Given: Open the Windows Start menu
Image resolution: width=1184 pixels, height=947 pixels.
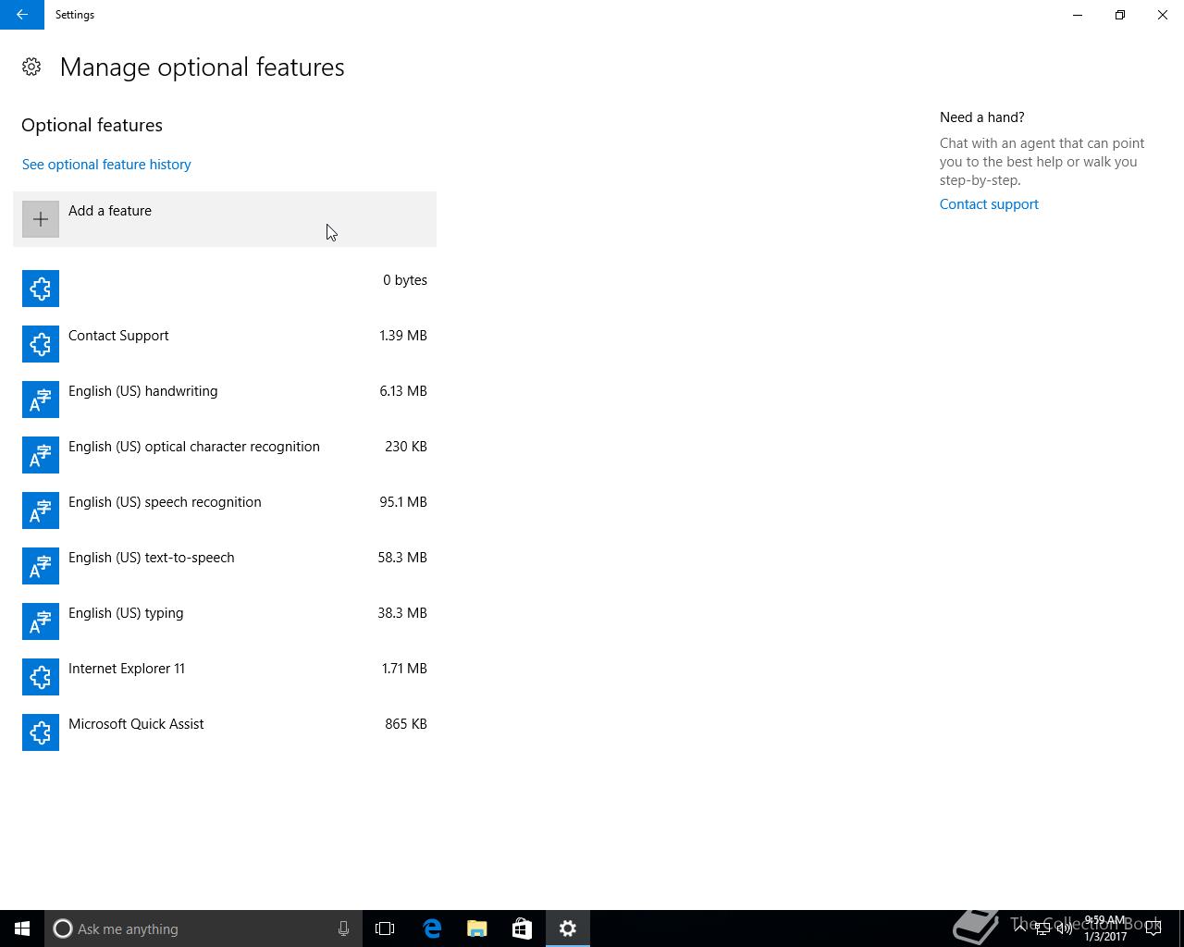Looking at the screenshot, I should coord(22,929).
